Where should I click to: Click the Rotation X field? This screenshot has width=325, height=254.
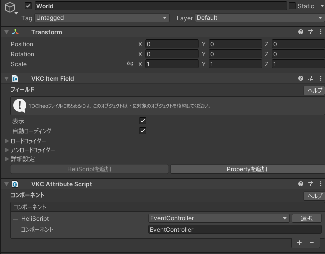click(172, 54)
